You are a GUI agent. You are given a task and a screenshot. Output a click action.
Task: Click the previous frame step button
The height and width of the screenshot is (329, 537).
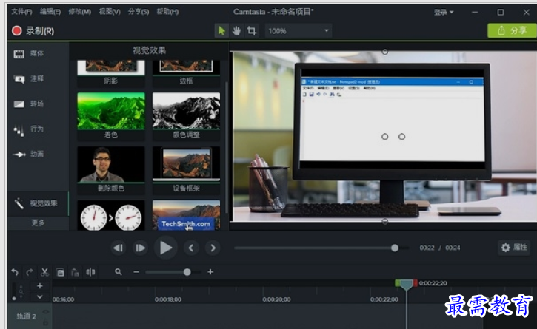pyautogui.click(x=119, y=248)
